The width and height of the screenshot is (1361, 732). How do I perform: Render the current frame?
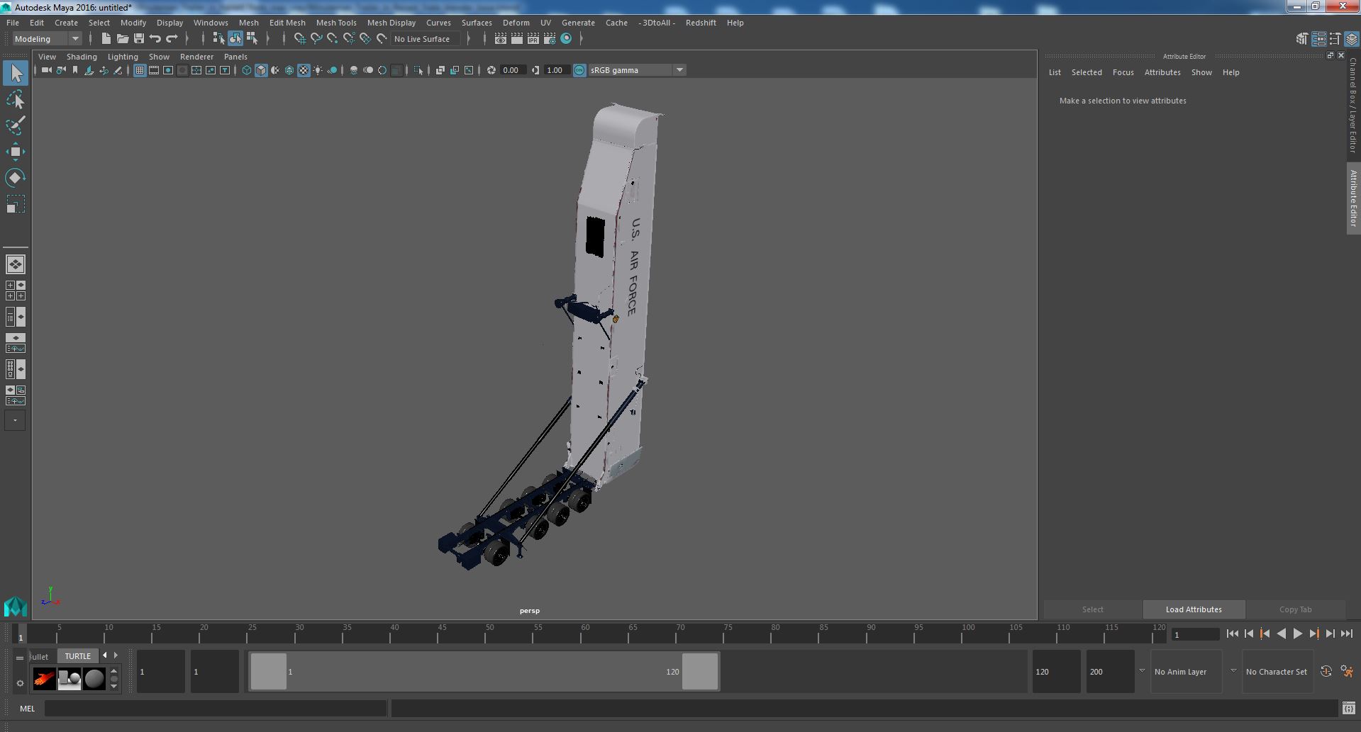click(x=517, y=39)
